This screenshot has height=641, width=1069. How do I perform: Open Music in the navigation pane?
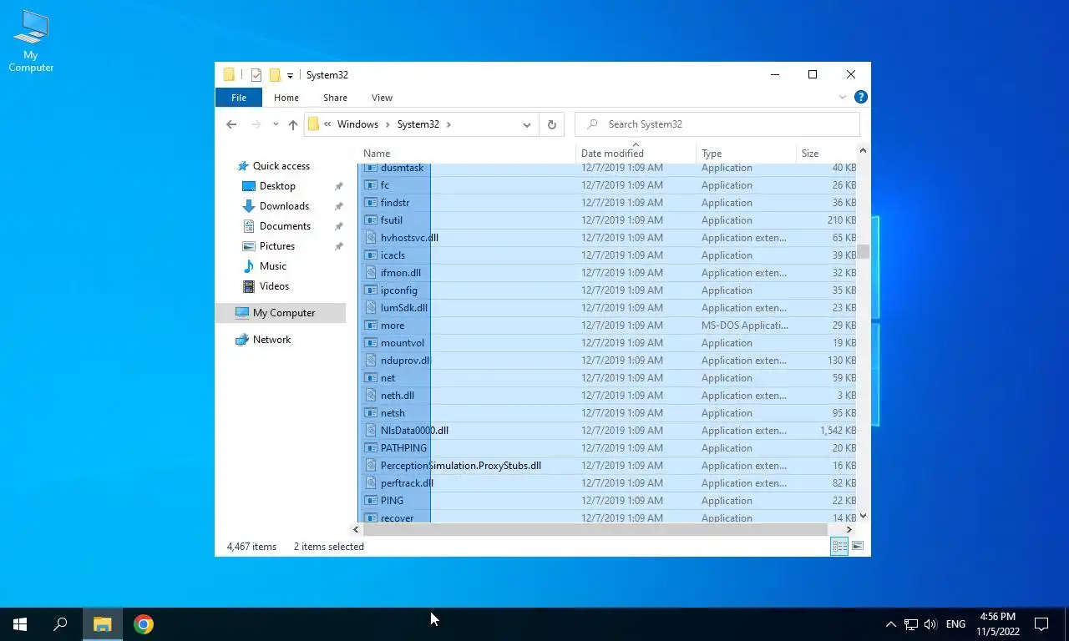click(265, 266)
